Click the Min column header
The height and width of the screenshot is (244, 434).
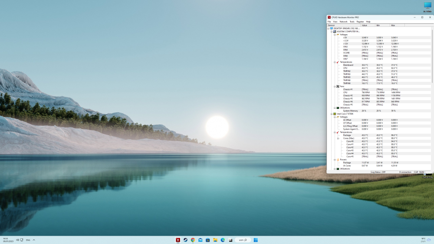(x=382, y=25)
